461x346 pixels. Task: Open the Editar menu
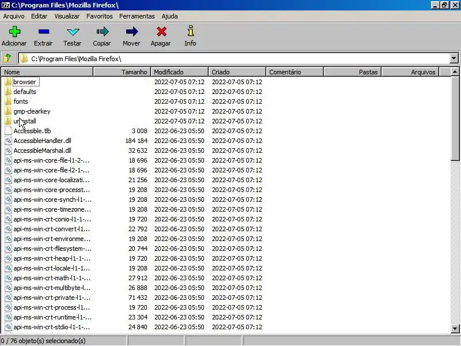point(39,16)
